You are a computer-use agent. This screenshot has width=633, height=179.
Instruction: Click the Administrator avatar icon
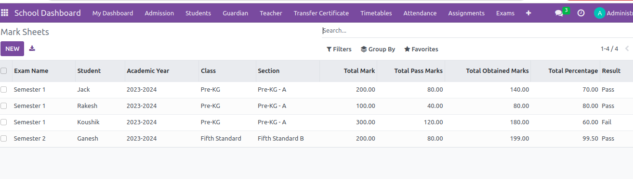coord(600,13)
